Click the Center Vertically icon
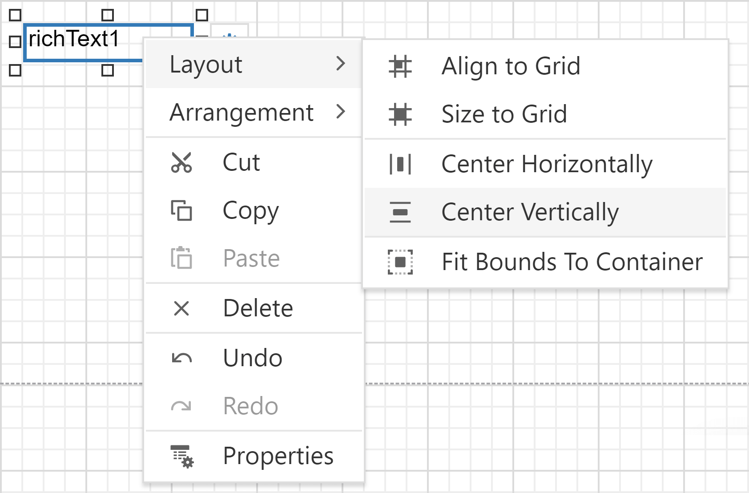This screenshot has width=749, height=493. click(x=400, y=212)
